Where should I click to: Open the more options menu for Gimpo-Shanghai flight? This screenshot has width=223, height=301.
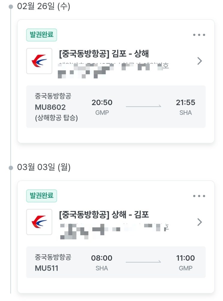(x=199, y=35)
